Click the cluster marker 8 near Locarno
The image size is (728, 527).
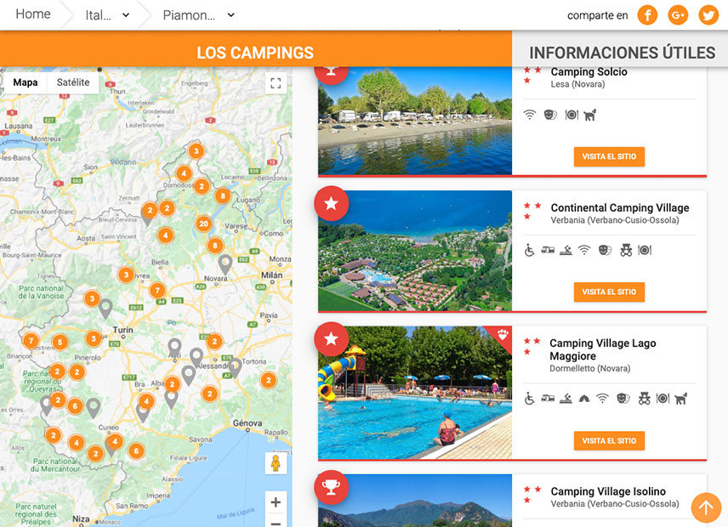(223, 195)
